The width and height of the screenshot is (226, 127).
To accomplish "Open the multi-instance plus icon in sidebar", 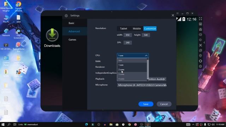I will point(201,50).
